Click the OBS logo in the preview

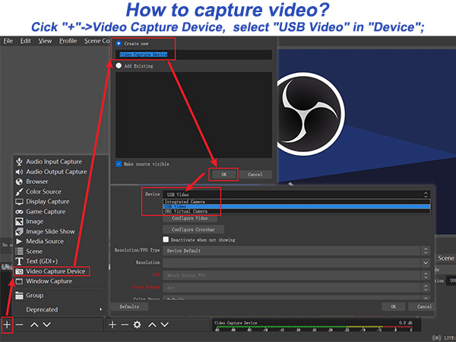pyautogui.click(x=309, y=114)
